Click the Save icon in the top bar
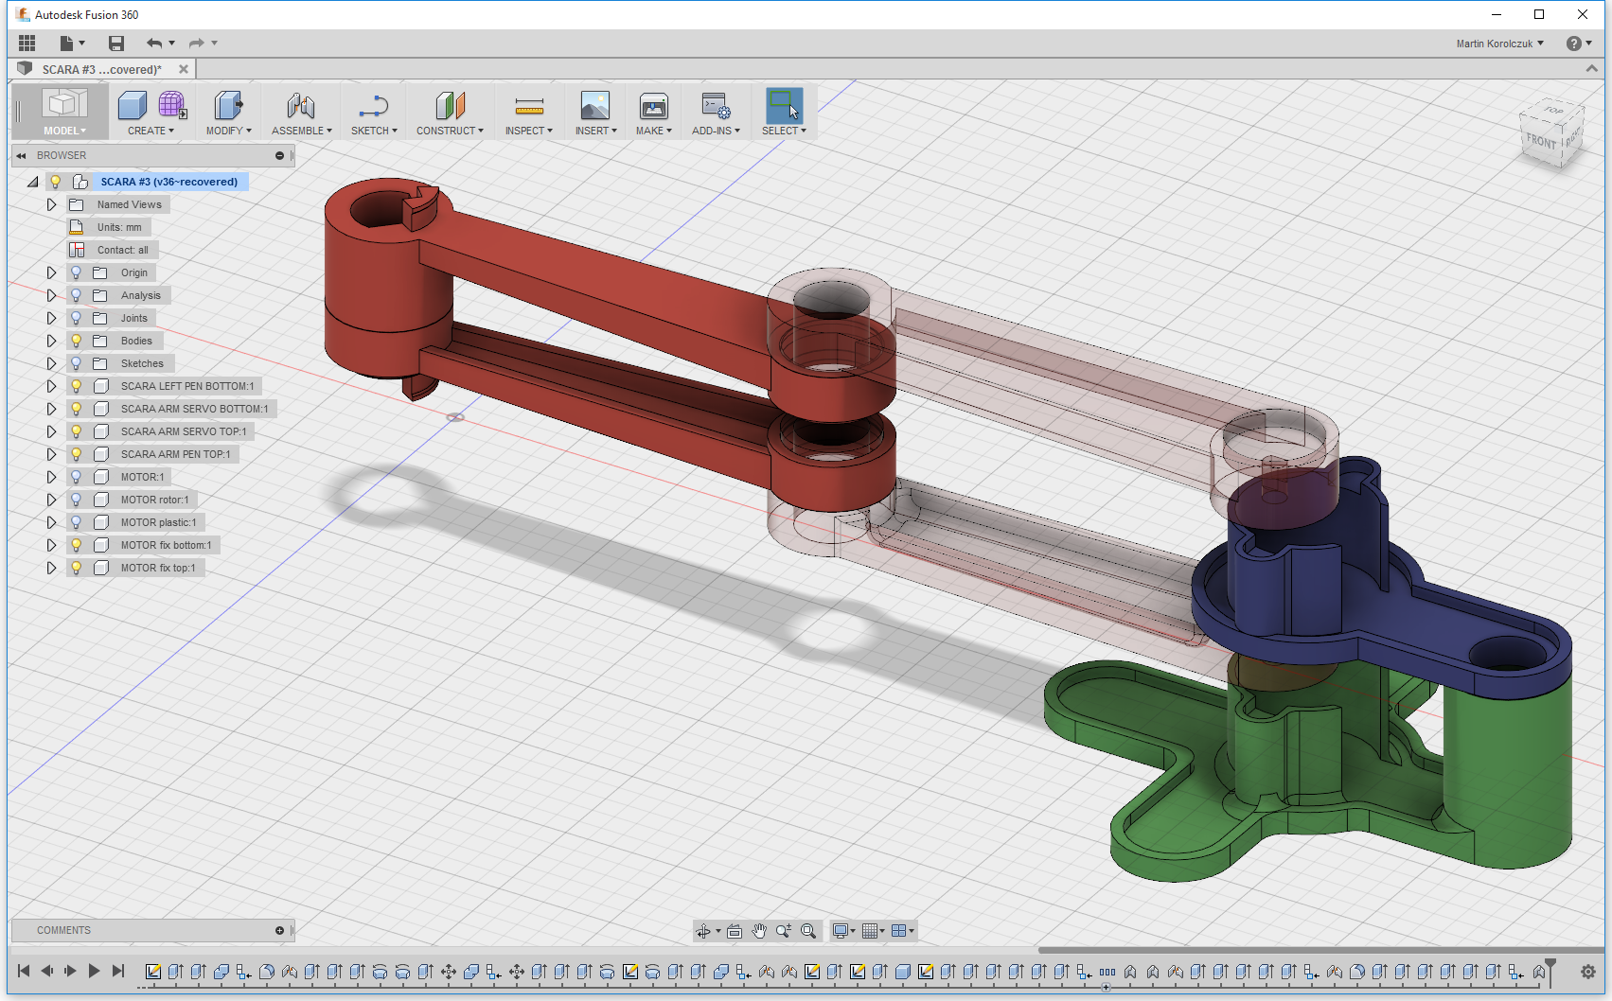1612x1001 pixels. (116, 43)
